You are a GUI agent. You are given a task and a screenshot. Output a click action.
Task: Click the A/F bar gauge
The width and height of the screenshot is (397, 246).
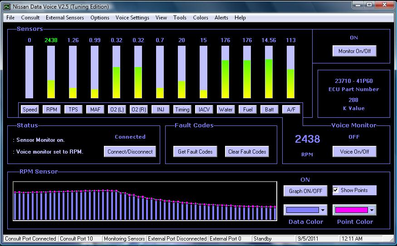pos(291,72)
